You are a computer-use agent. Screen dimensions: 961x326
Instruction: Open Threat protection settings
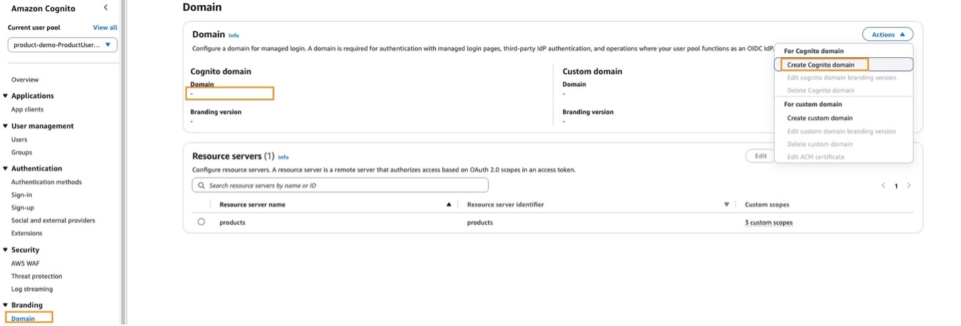click(36, 276)
